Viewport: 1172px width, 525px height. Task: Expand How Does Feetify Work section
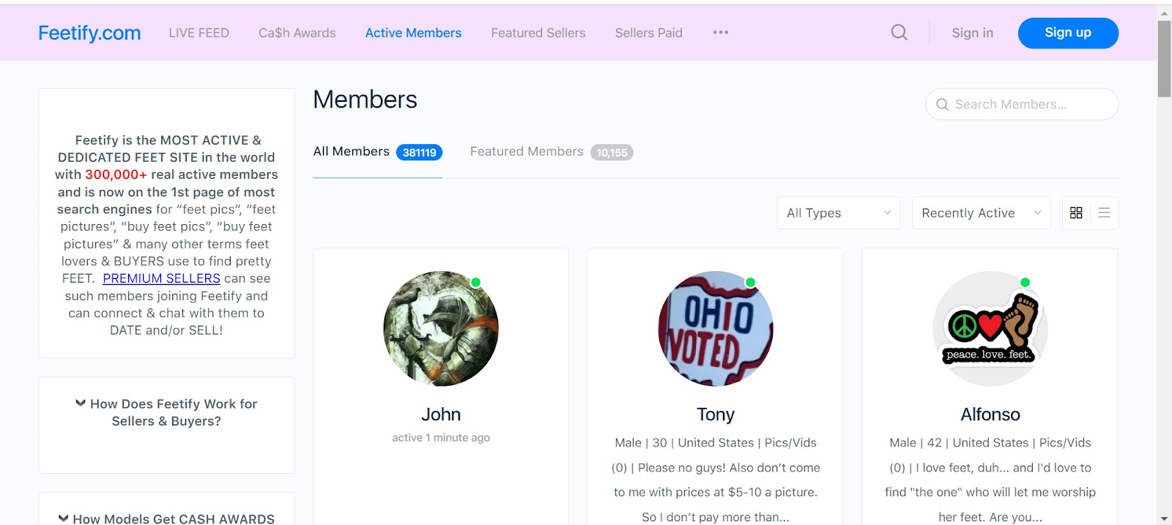pyautogui.click(x=166, y=412)
